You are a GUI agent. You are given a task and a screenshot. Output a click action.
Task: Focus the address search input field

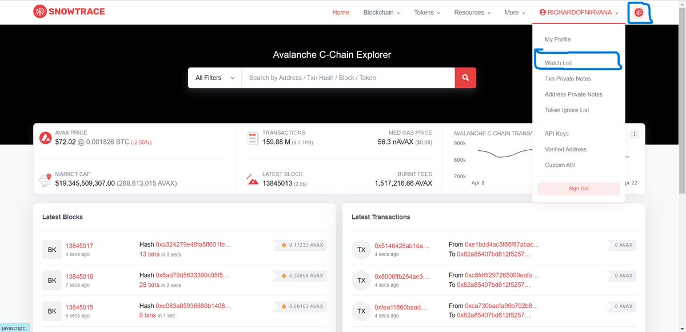(348, 78)
